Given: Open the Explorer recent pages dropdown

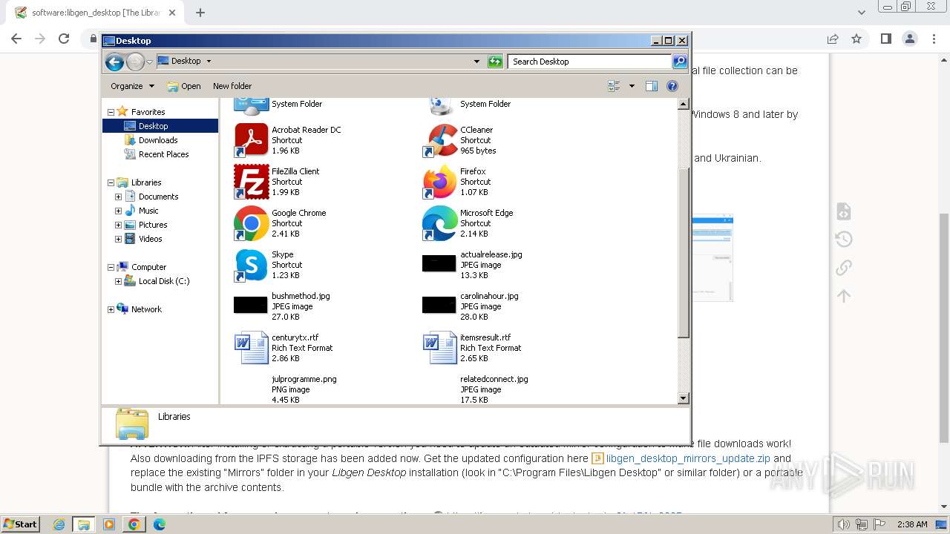Looking at the screenshot, I should click(150, 62).
